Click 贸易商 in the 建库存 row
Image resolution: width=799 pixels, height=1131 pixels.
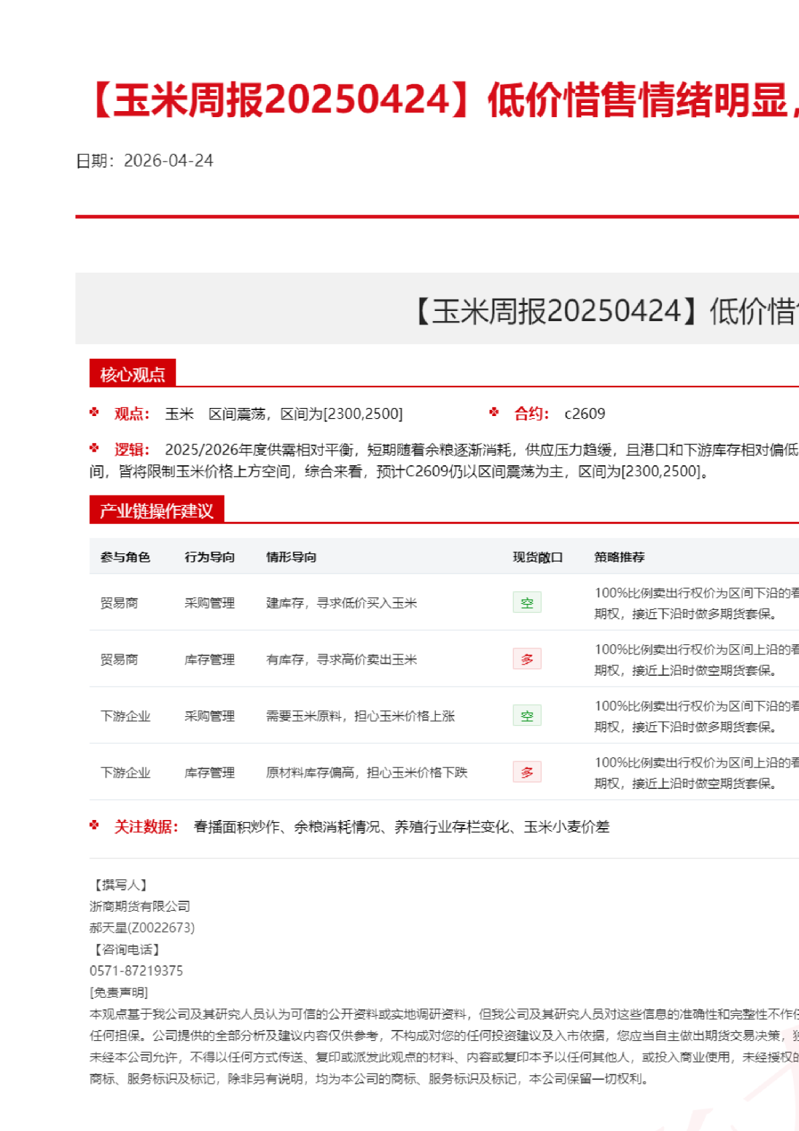tap(119, 603)
